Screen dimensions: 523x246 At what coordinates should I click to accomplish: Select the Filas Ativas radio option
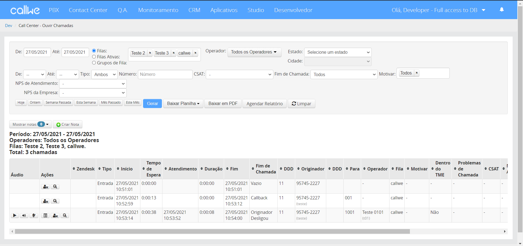(x=94, y=57)
